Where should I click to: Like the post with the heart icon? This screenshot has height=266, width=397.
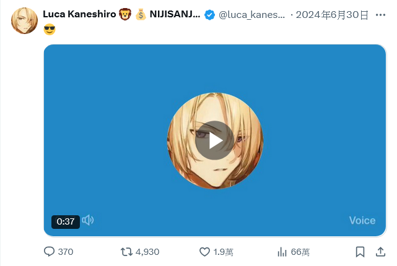click(x=204, y=252)
